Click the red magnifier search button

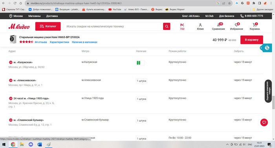(x=167, y=26)
